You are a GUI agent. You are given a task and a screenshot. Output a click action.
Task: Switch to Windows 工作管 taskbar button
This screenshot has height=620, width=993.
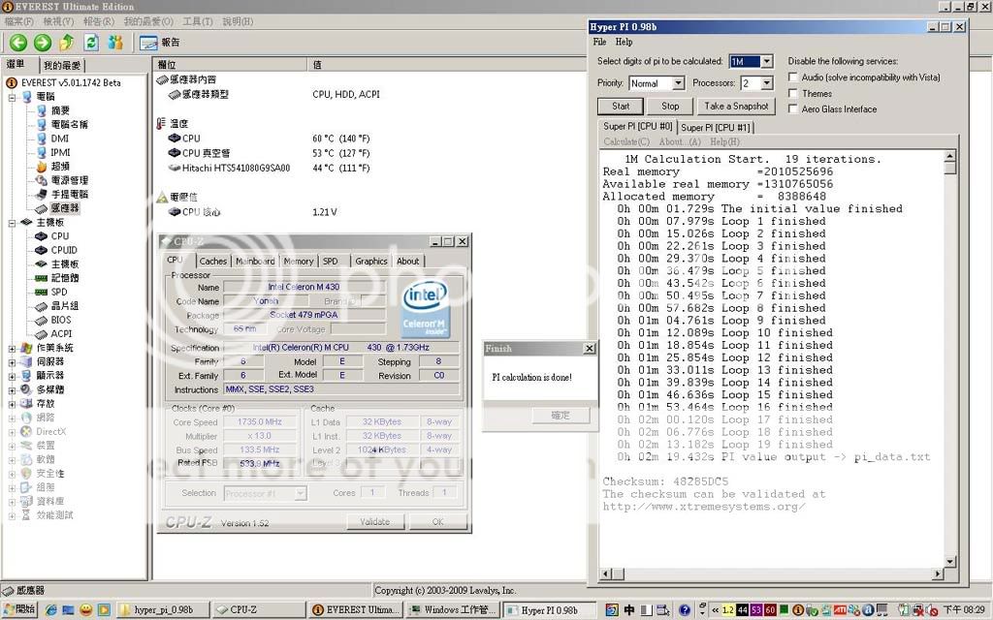click(453, 610)
